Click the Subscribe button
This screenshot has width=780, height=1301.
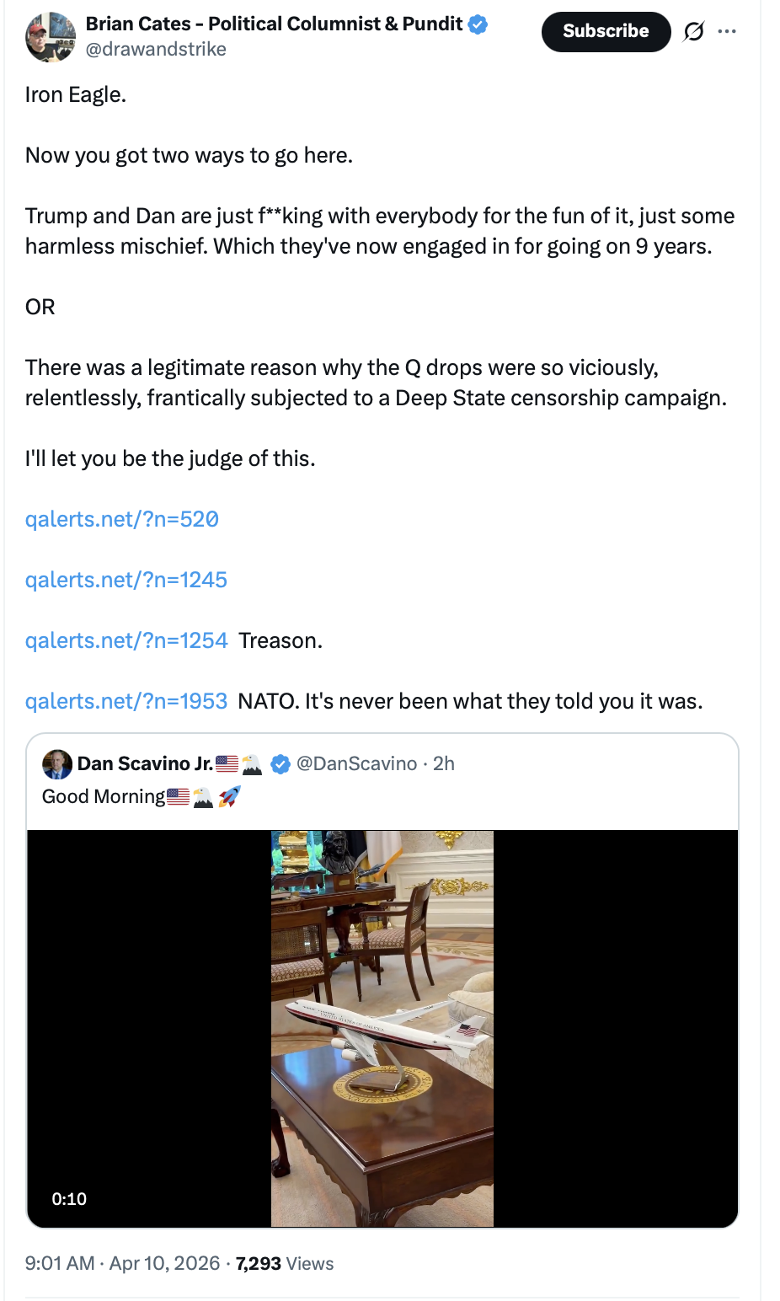point(606,32)
